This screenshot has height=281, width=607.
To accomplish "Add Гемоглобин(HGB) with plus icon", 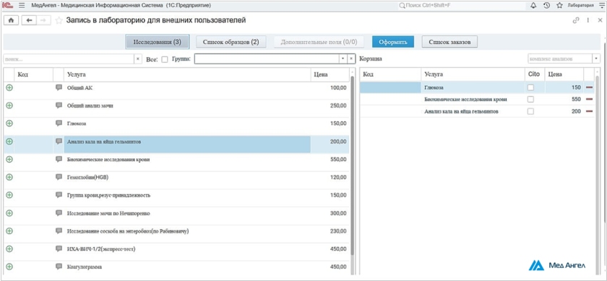I will click(x=9, y=177).
